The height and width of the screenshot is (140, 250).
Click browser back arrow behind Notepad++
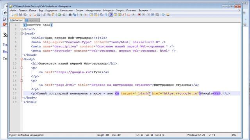(x=5, y=13)
